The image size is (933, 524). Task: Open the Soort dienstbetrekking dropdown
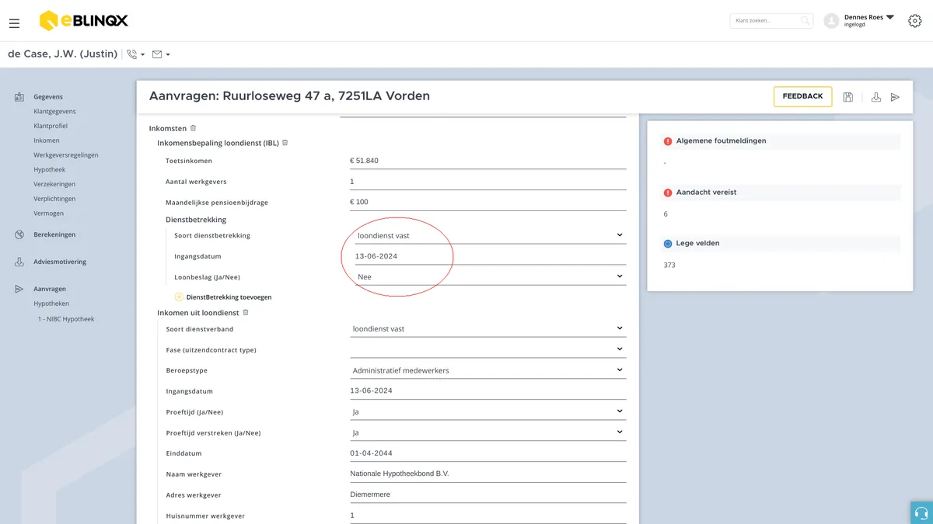tap(490, 235)
